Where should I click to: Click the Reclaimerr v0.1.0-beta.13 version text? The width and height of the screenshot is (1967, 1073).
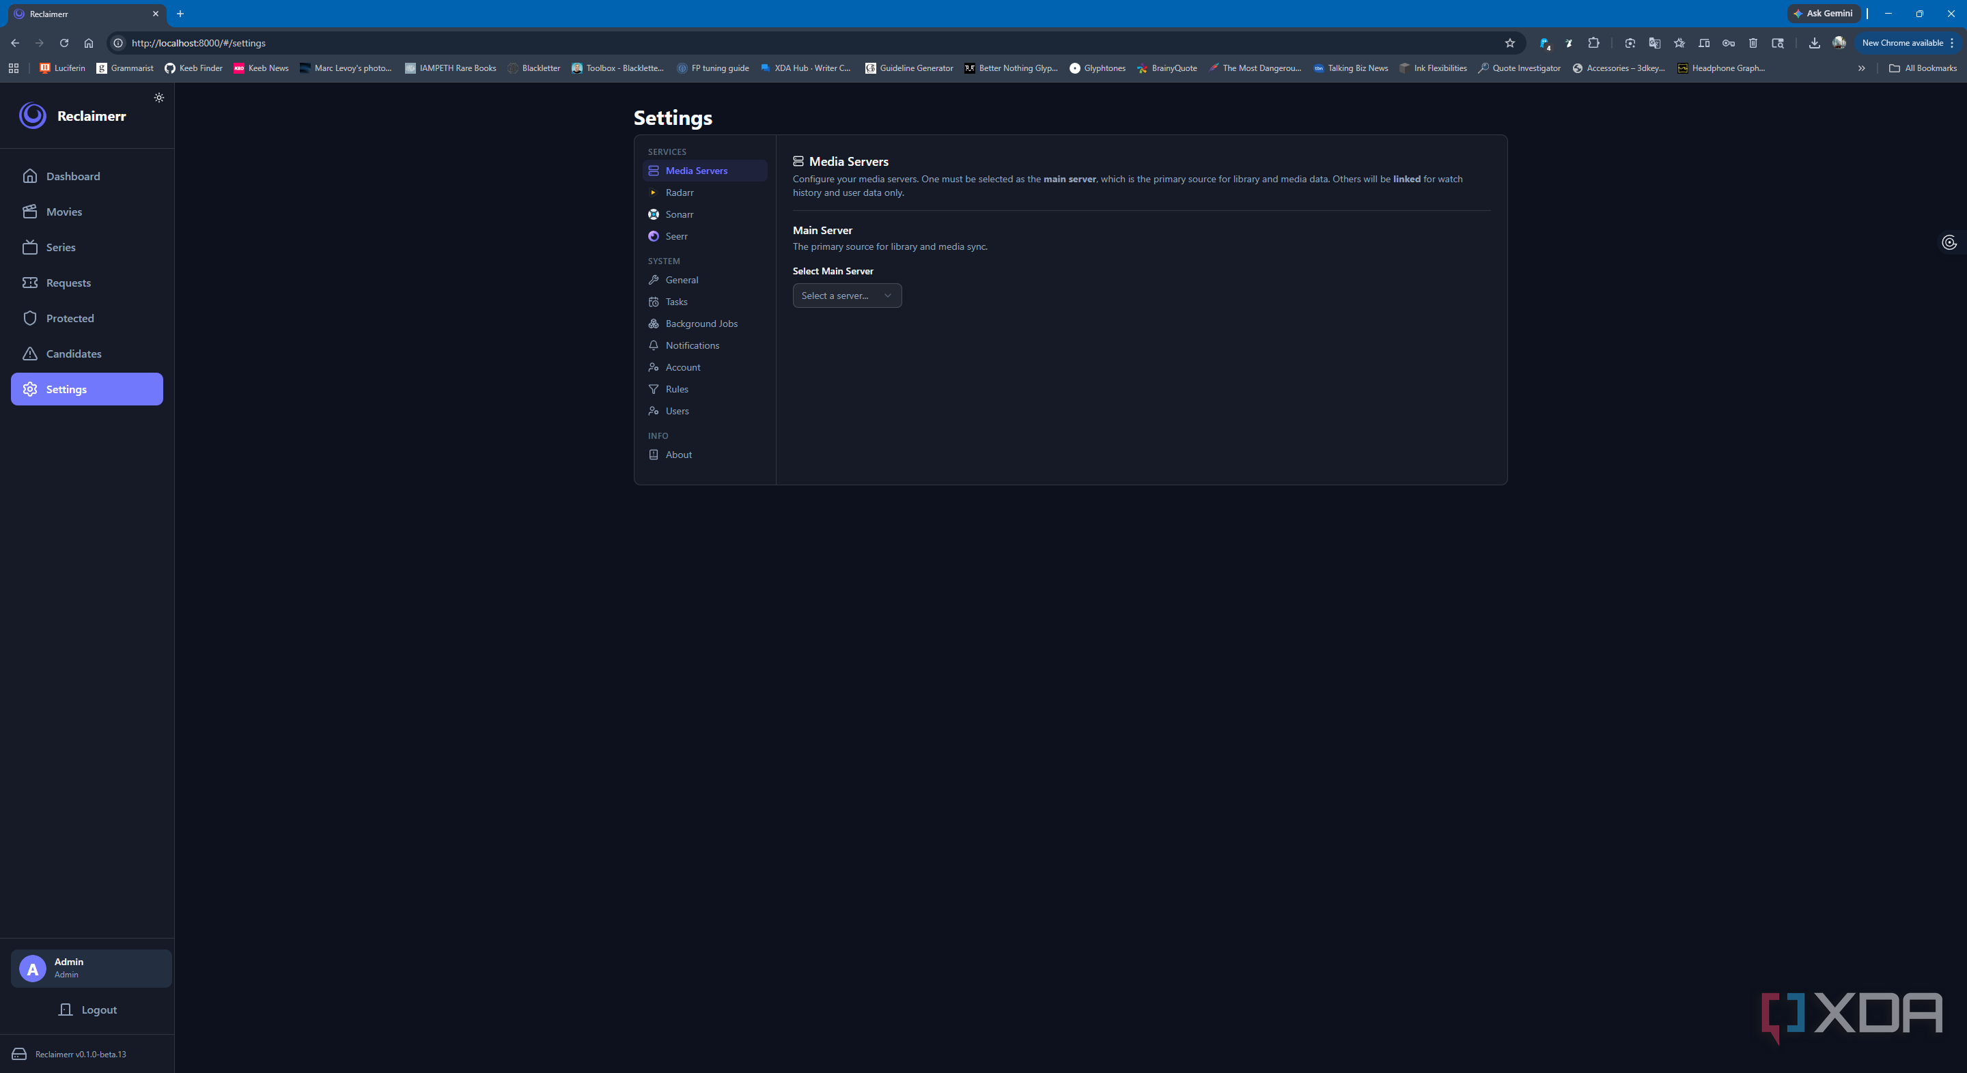[x=81, y=1054]
